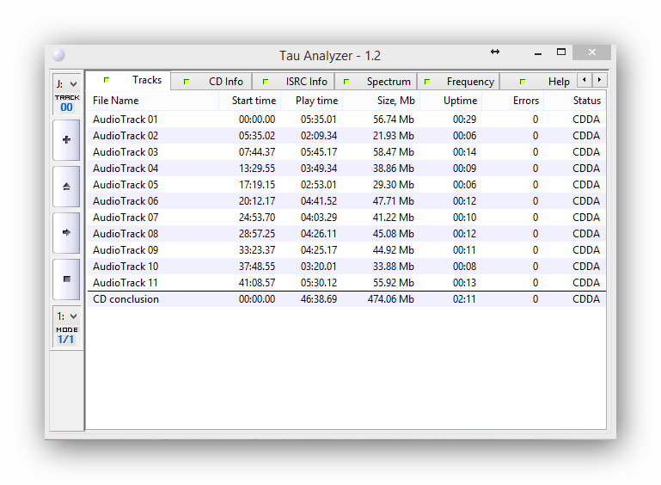Click the Play time column header
This screenshot has height=485, width=661.
316,101
